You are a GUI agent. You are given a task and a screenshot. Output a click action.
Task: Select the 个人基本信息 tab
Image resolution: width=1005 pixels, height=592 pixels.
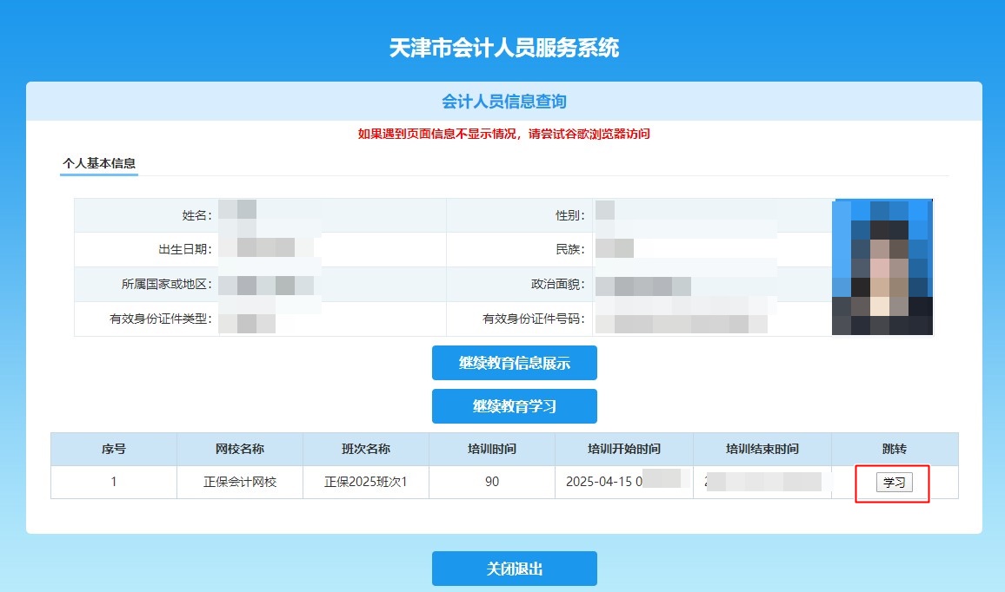click(x=98, y=164)
